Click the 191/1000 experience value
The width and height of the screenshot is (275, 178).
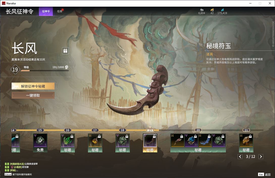(58, 67)
